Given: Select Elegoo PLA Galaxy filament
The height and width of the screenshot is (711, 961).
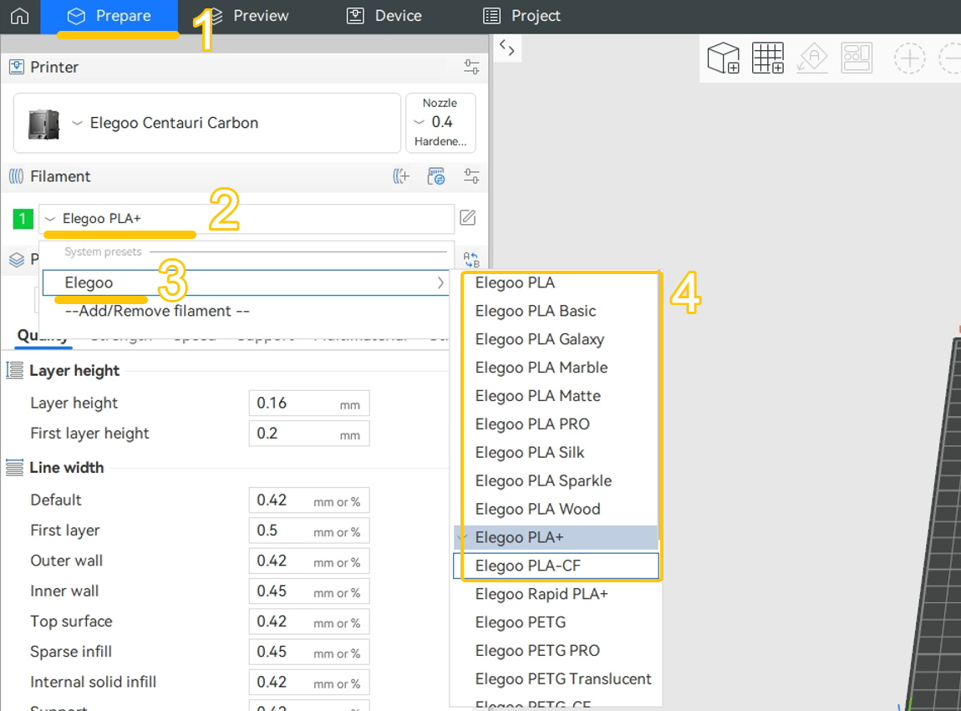Looking at the screenshot, I should tap(556, 339).
